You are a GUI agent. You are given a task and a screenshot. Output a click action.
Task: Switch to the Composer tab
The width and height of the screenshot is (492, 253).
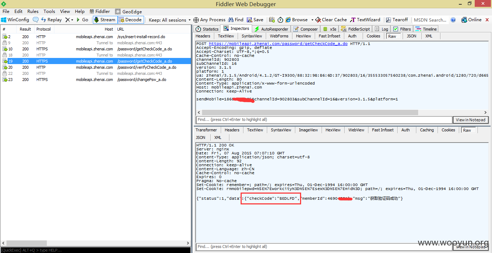pyautogui.click(x=305, y=29)
